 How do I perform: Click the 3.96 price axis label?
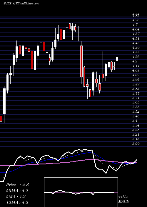pyautogui.click(x=136, y=80)
